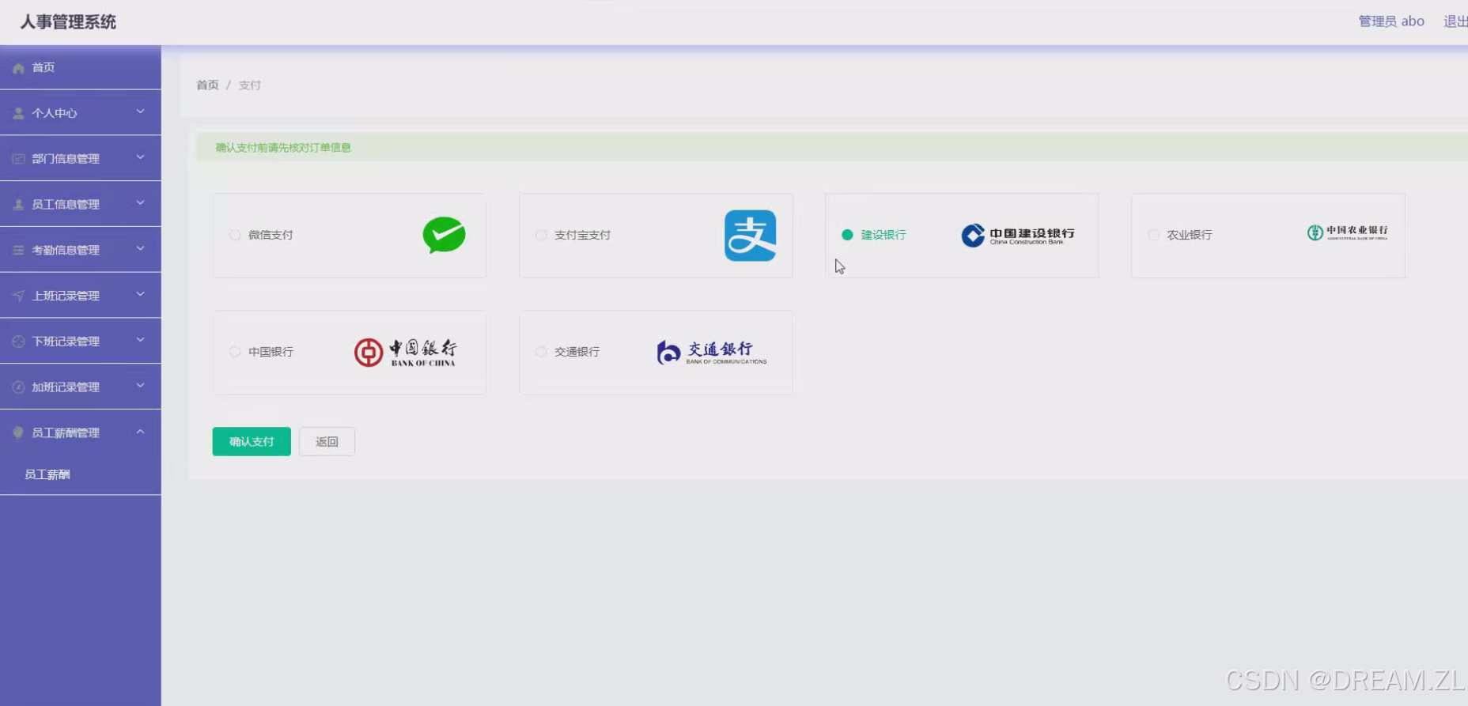Click the 管理员 abo user label
1468x706 pixels.
click(x=1391, y=21)
